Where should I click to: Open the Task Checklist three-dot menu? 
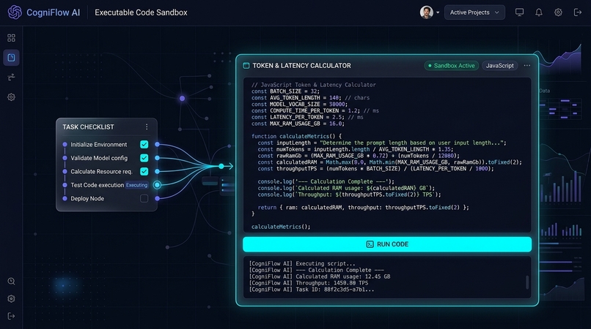coord(147,127)
